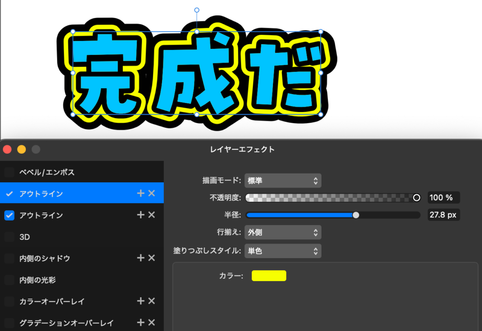Open the 行揃え dropdown set to 外側
This screenshot has height=331, width=482.
tap(283, 232)
